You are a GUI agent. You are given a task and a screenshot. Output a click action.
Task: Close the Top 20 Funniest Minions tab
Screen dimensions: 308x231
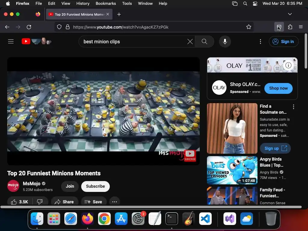pyautogui.click(x=108, y=14)
